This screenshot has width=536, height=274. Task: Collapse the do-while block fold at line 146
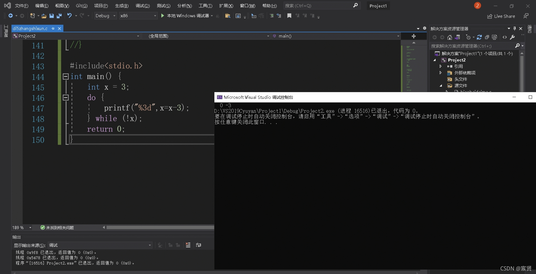66,97
